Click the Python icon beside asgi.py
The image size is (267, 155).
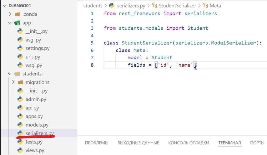[20, 40]
